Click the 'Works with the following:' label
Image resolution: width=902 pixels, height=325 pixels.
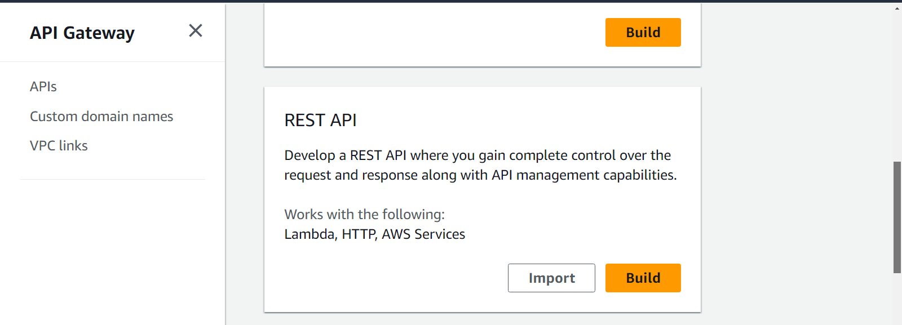pyautogui.click(x=365, y=214)
